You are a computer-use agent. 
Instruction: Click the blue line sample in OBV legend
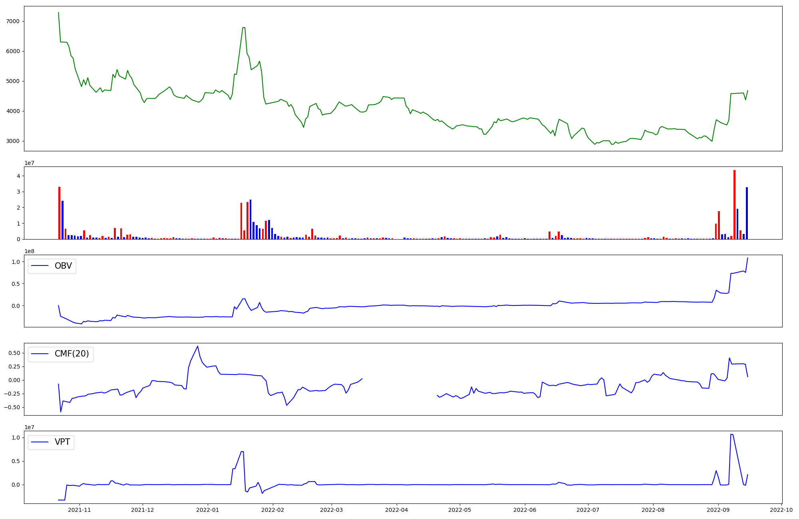click(40, 266)
